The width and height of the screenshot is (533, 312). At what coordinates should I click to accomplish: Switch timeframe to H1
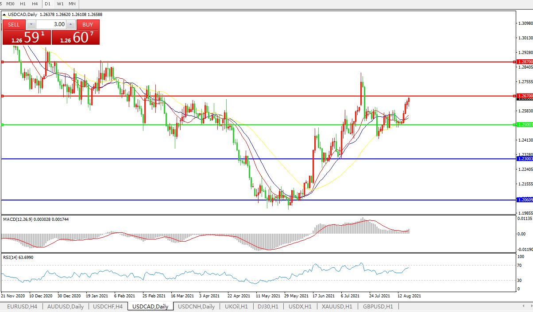tap(23, 4)
